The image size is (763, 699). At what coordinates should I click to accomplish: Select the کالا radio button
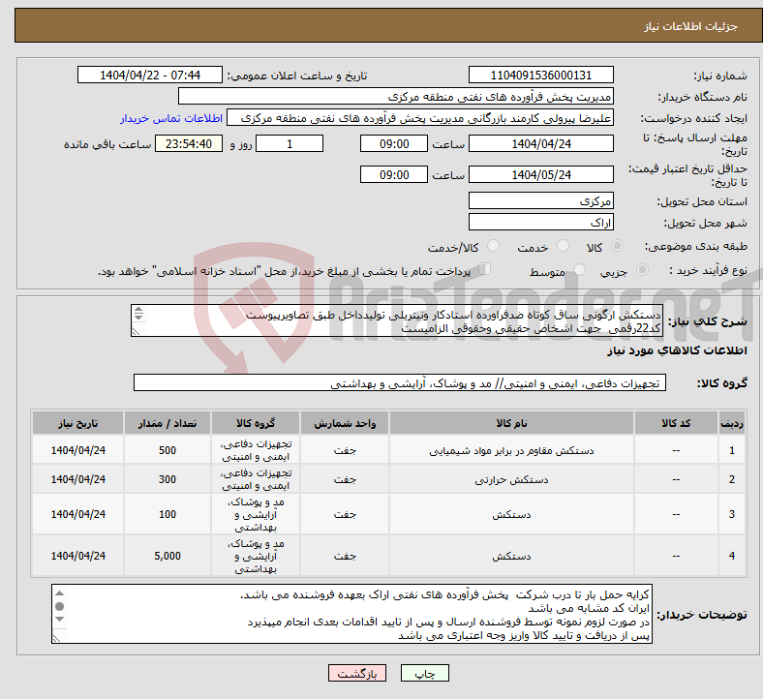click(617, 246)
